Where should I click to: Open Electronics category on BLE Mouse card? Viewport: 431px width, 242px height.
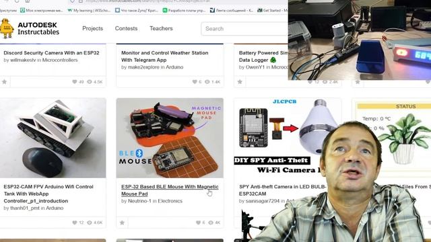[170, 201]
